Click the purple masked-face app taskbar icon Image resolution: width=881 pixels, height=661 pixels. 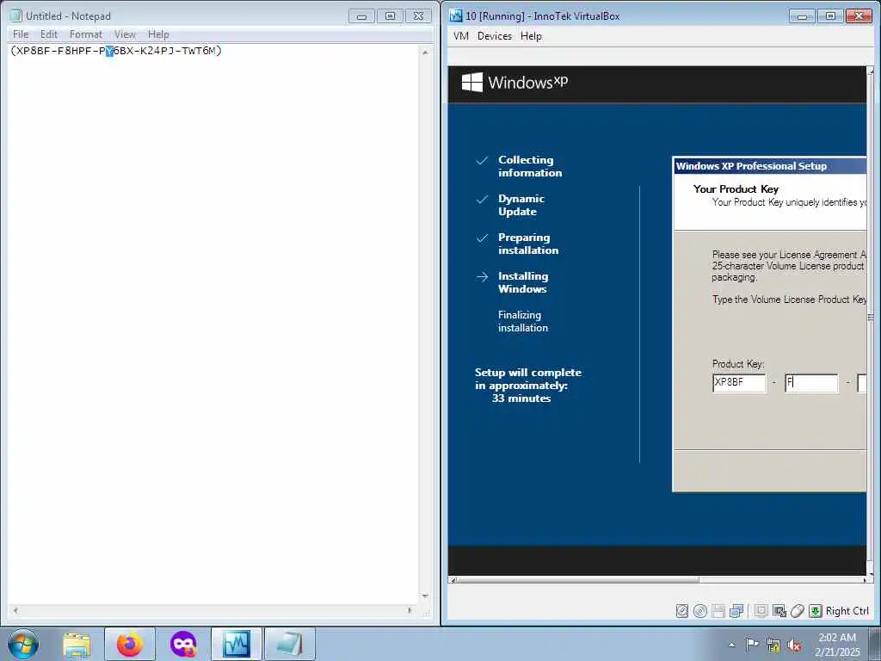pyautogui.click(x=183, y=644)
